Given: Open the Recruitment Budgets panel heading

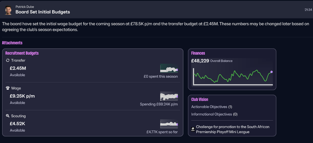Looking at the screenshot, I should pyautogui.click(x=22, y=53).
